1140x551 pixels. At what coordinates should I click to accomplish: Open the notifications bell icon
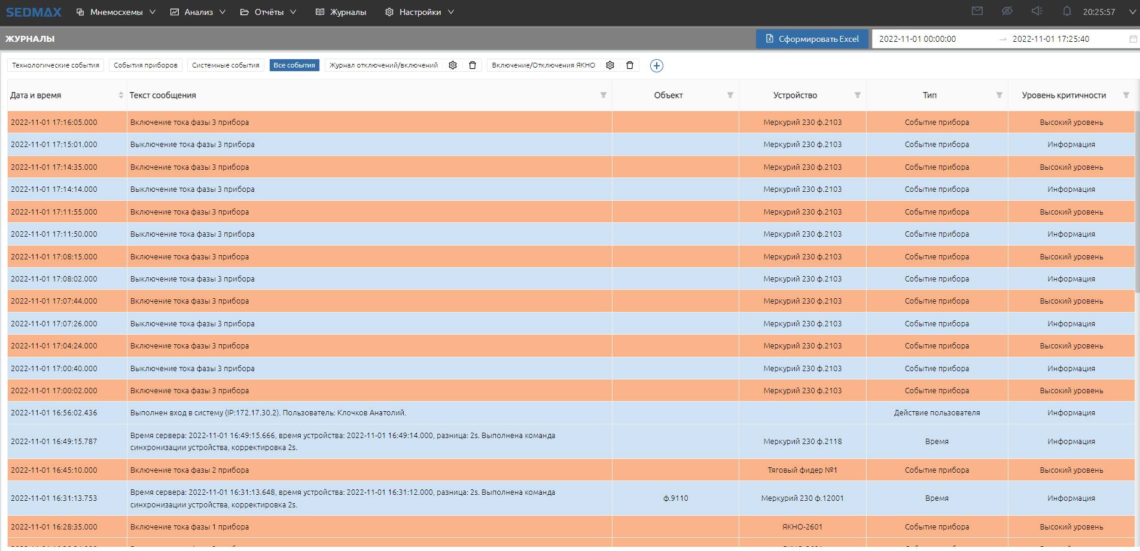click(x=1066, y=11)
